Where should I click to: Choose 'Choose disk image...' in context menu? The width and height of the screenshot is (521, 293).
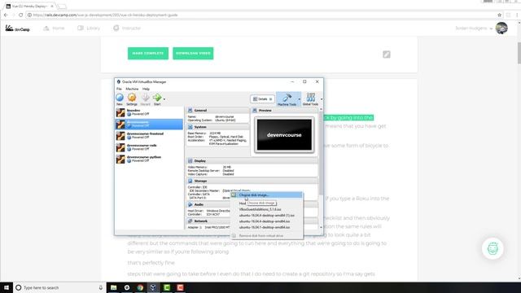tap(267, 195)
